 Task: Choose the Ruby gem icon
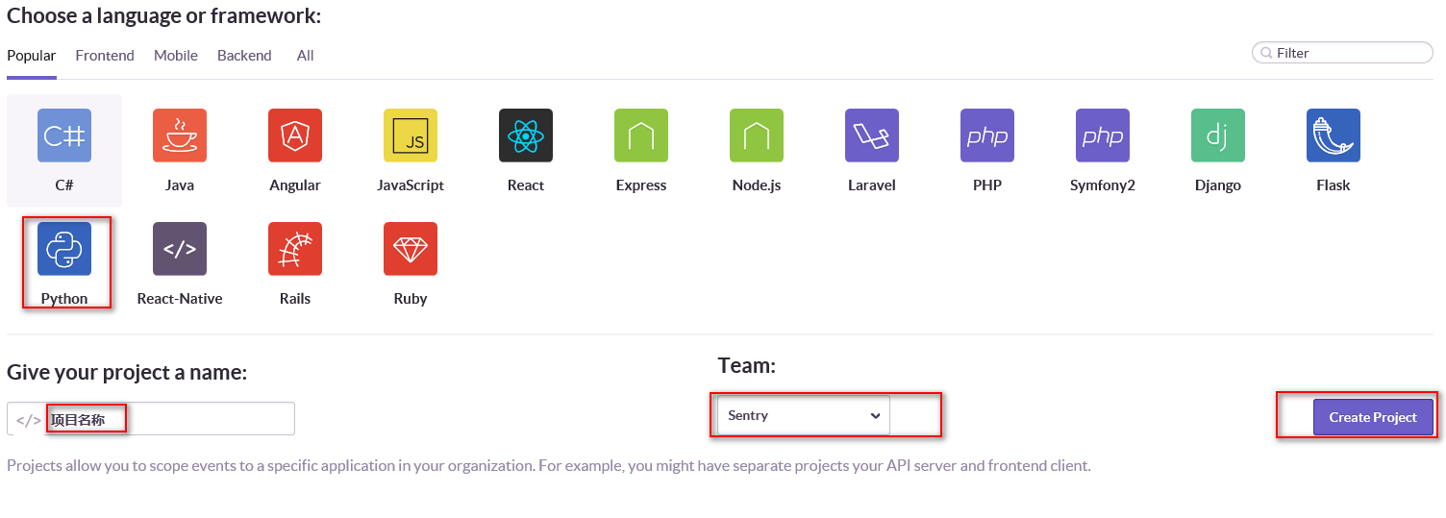click(x=411, y=249)
